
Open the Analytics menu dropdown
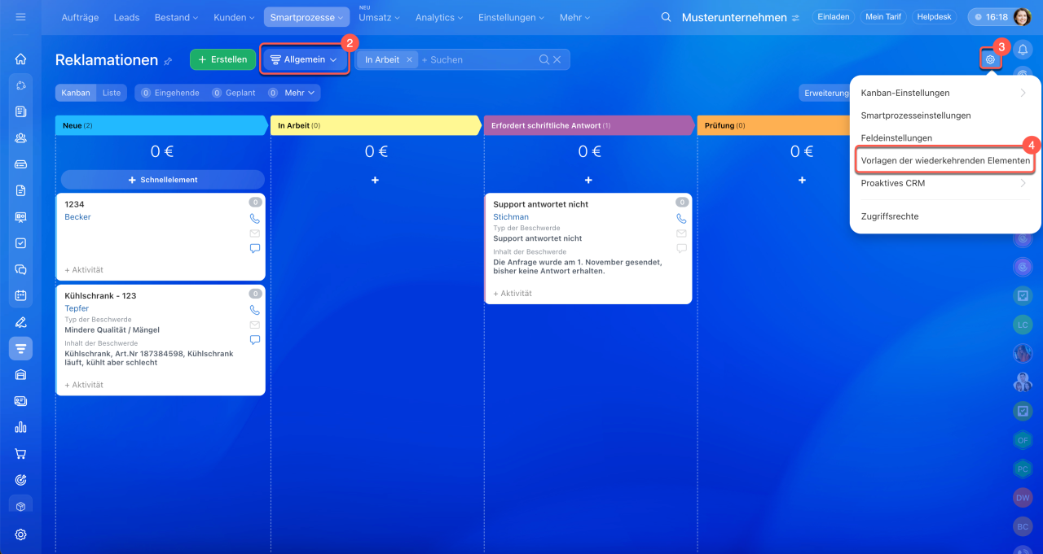[439, 17]
